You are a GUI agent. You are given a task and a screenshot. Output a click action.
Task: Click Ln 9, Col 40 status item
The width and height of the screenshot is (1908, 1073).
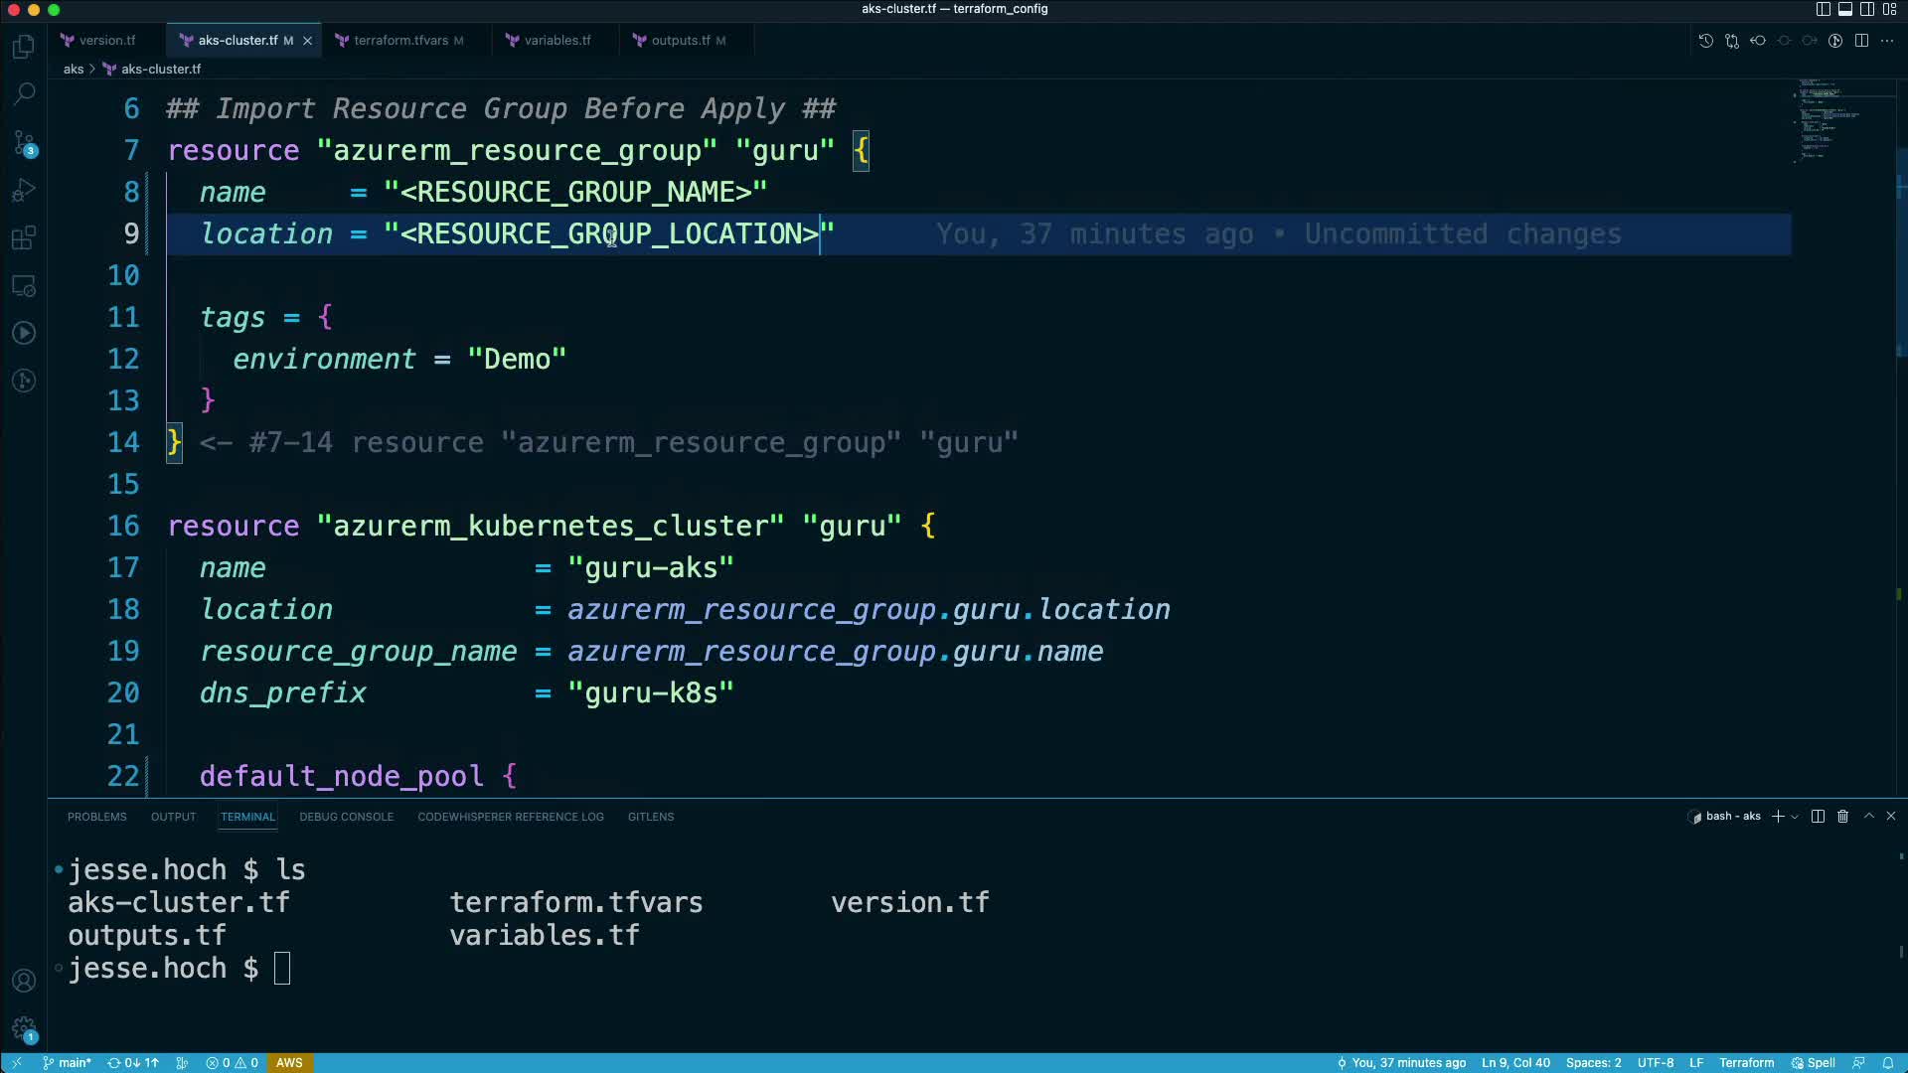click(1515, 1062)
